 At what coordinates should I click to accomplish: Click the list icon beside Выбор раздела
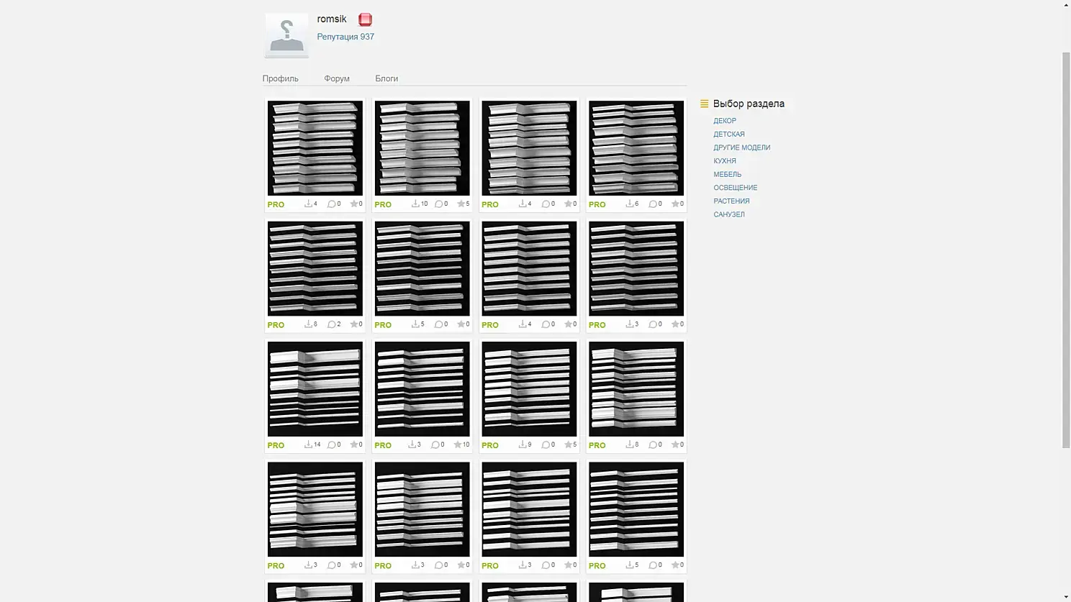tap(704, 104)
